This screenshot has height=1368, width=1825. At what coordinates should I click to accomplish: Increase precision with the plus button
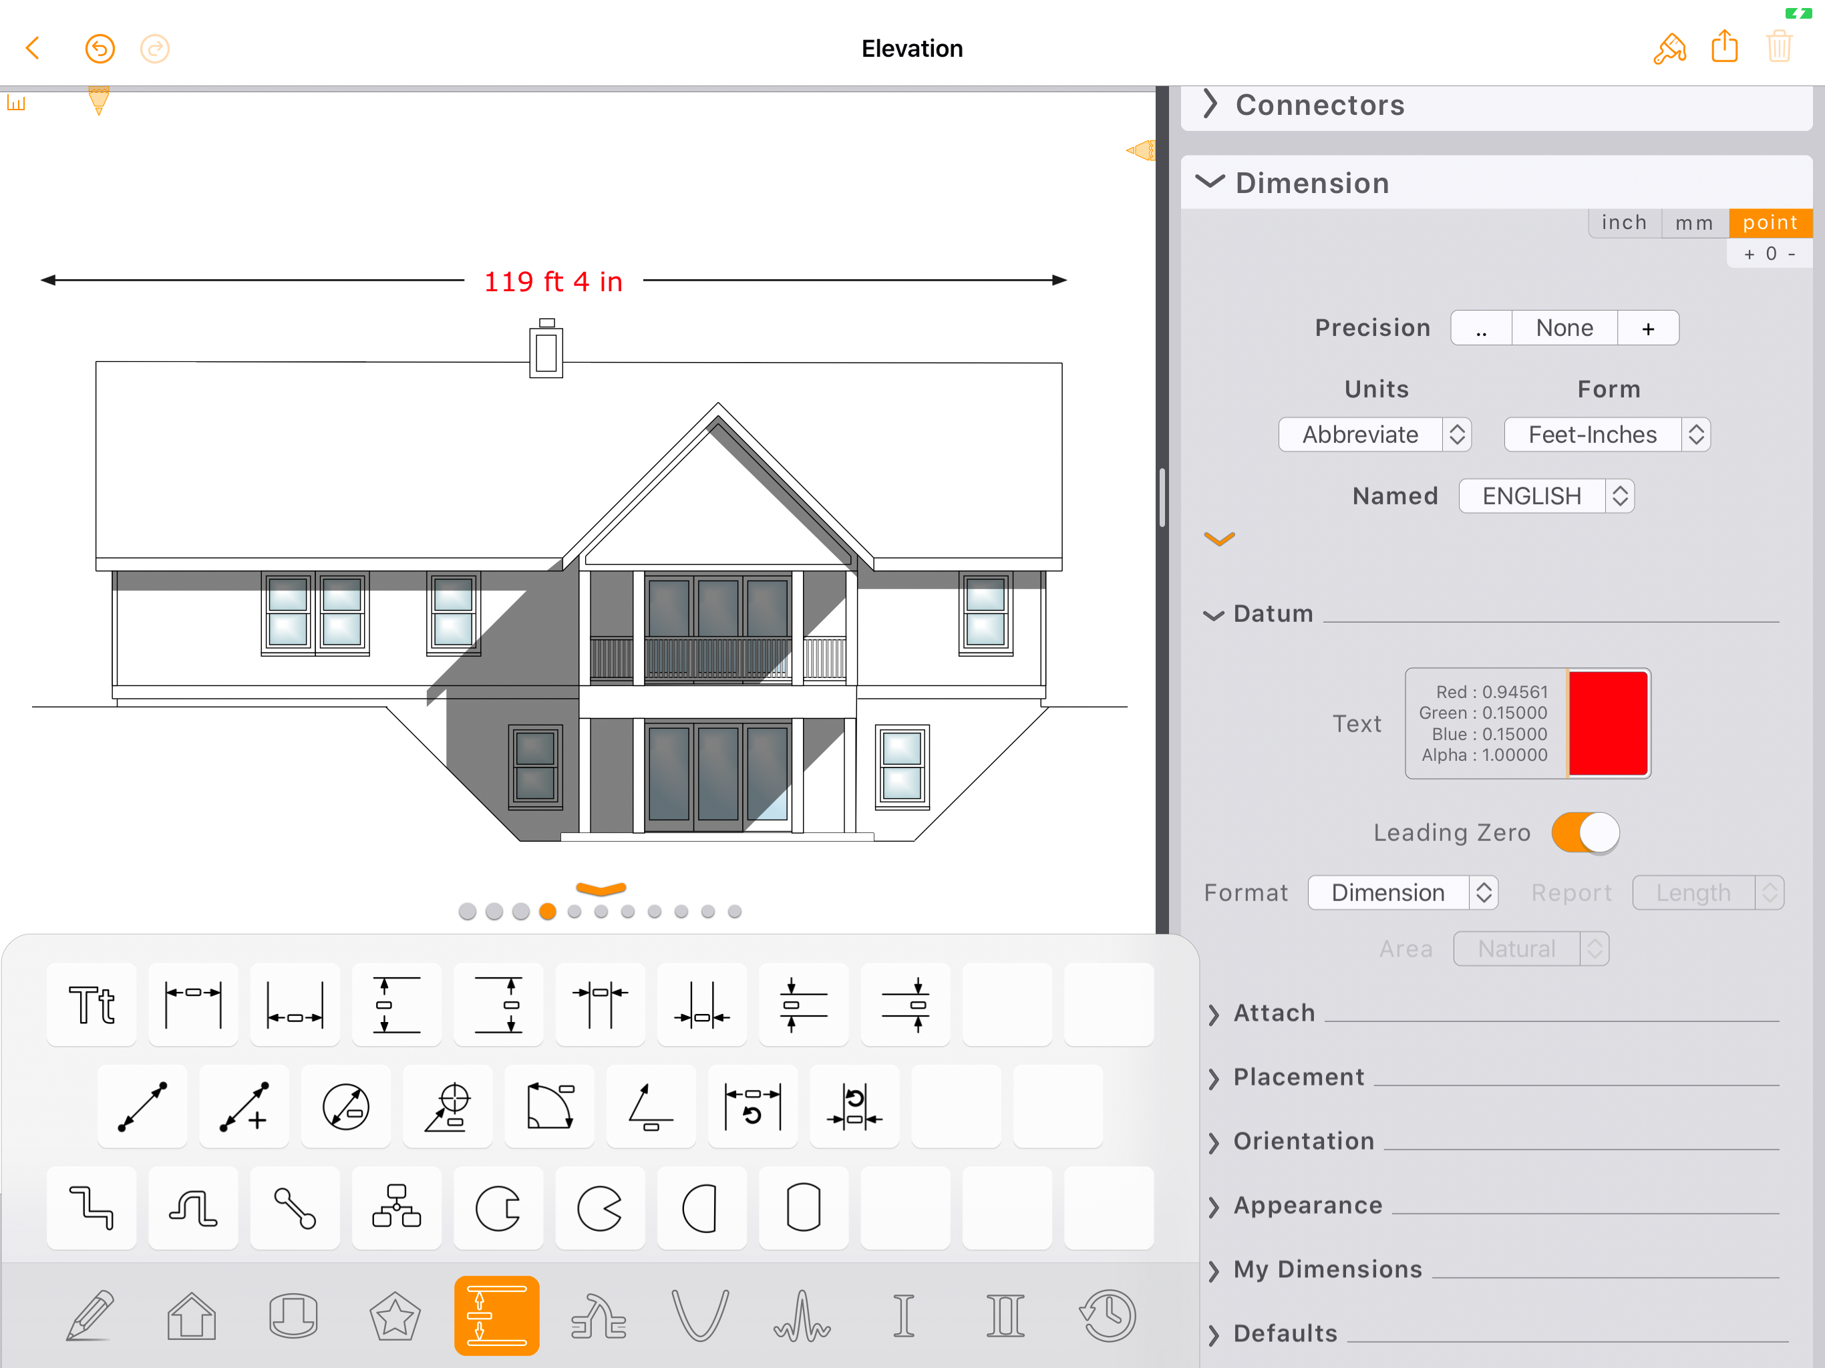(1647, 329)
